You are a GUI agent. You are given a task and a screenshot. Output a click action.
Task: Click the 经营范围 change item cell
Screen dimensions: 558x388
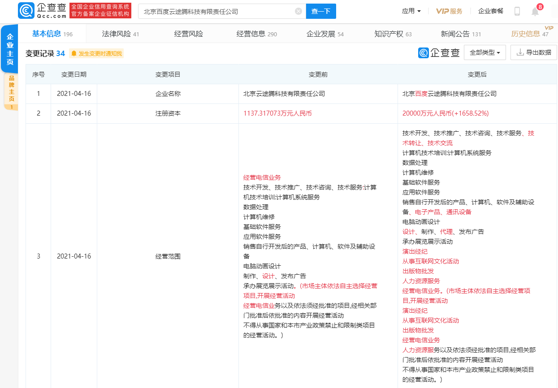tap(168, 256)
